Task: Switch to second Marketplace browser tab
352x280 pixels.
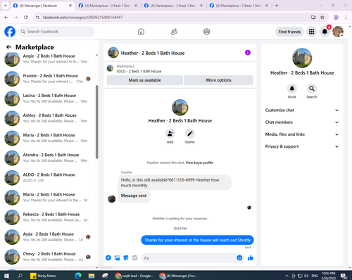Action: pos(108,6)
